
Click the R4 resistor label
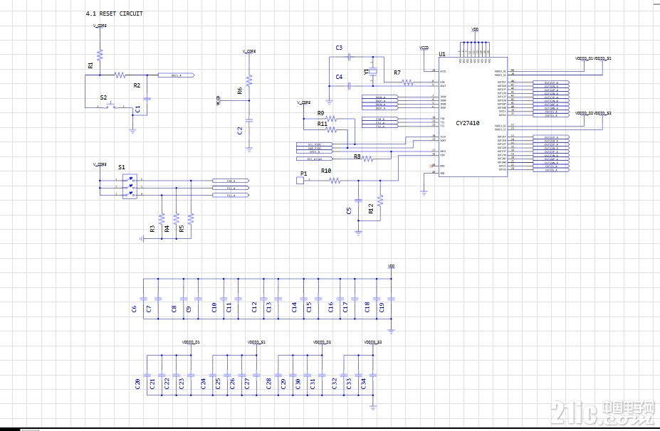[167, 229]
